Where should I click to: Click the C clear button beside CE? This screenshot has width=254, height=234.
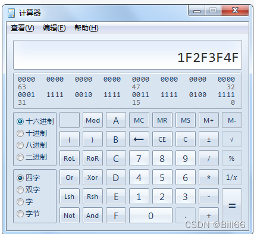point(186,139)
